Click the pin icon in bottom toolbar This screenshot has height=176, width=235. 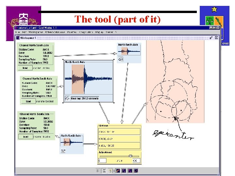point(110,170)
